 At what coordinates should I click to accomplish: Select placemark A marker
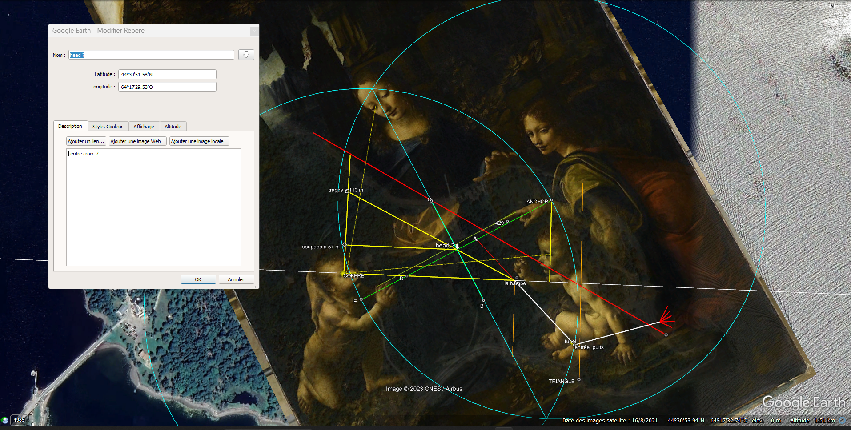tap(477, 239)
